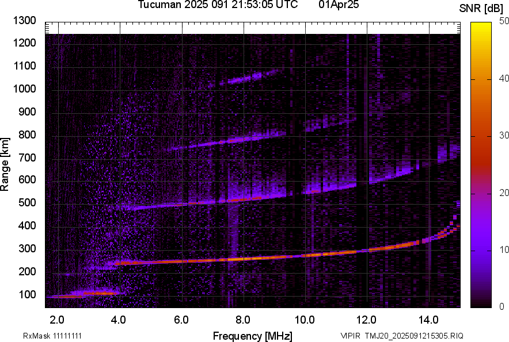
Task: Click the 'RxMask 11111111' text
Action: coord(52,336)
